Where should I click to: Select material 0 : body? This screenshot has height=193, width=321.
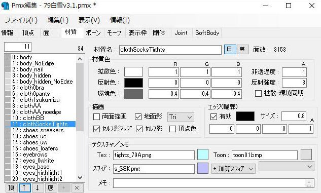tap(41, 57)
